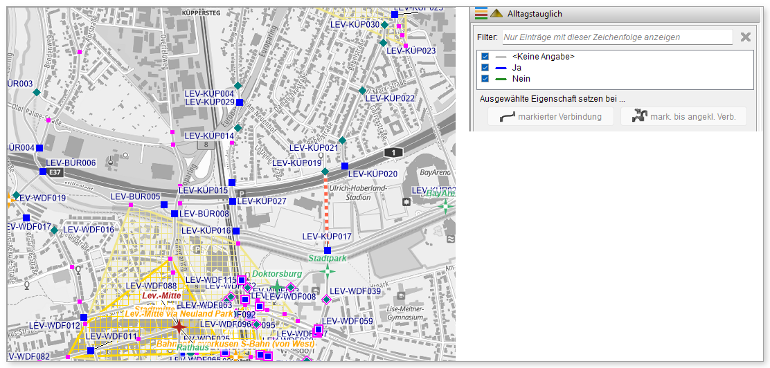Screen dimensions: 770x368
Task: Click the green Stadtpark star marker
Action: point(328,271)
